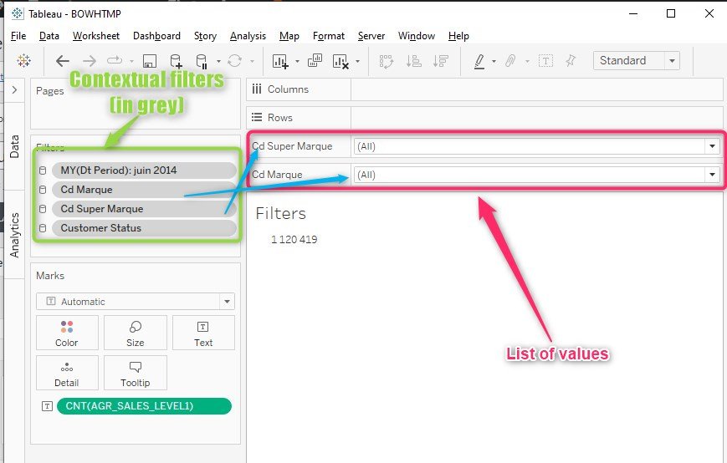Click the Show Mark Labels icon
This screenshot has width=727, height=463.
[x=545, y=61]
